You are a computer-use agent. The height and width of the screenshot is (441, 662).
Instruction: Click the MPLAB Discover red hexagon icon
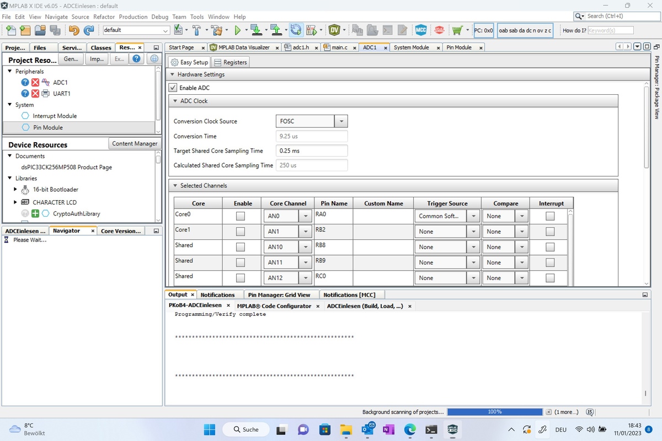point(439,30)
